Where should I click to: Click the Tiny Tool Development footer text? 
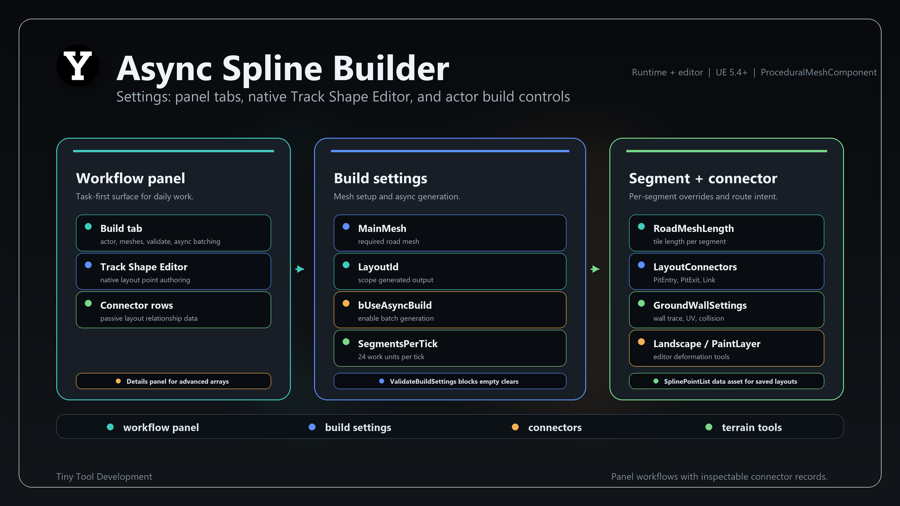pyautogui.click(x=104, y=476)
